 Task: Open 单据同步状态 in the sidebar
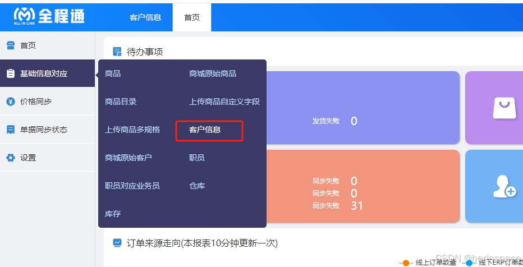[47, 130]
